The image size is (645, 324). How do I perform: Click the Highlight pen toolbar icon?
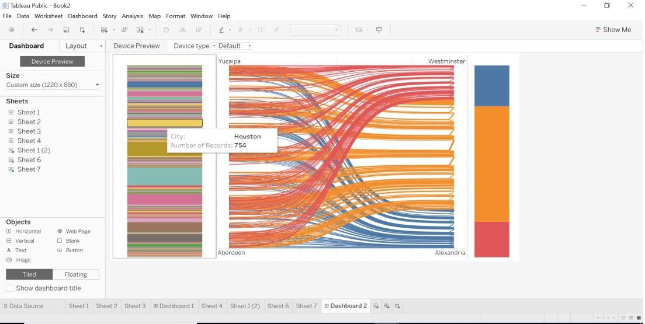[221, 30]
